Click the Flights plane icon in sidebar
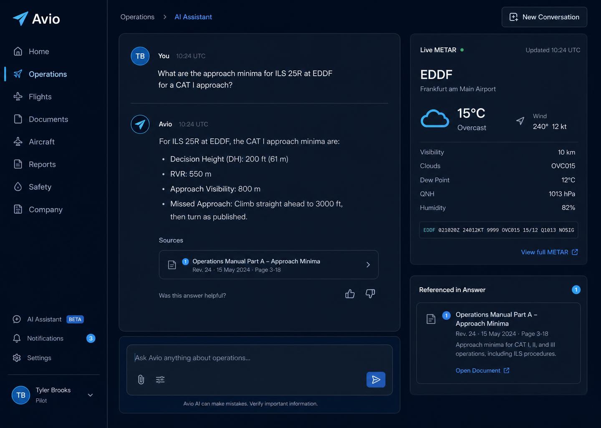Viewport: 601px width, 428px height. [x=18, y=97]
